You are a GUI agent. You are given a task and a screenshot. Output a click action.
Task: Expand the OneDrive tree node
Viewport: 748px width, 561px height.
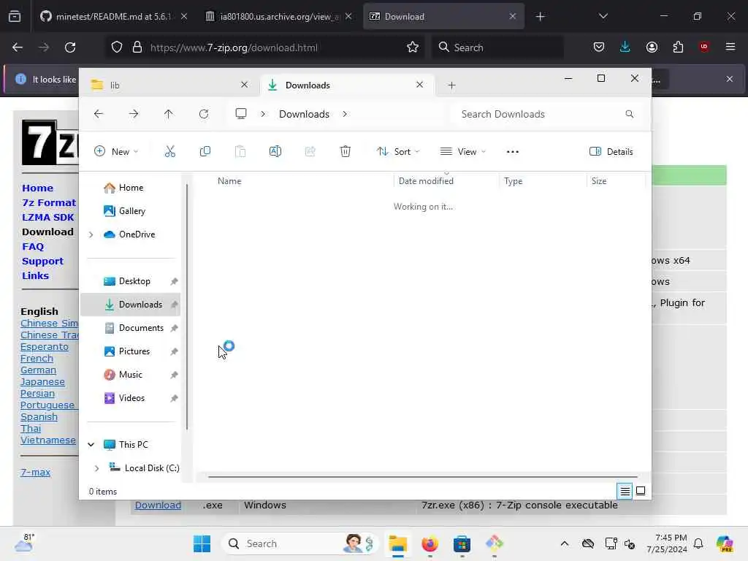coord(91,234)
